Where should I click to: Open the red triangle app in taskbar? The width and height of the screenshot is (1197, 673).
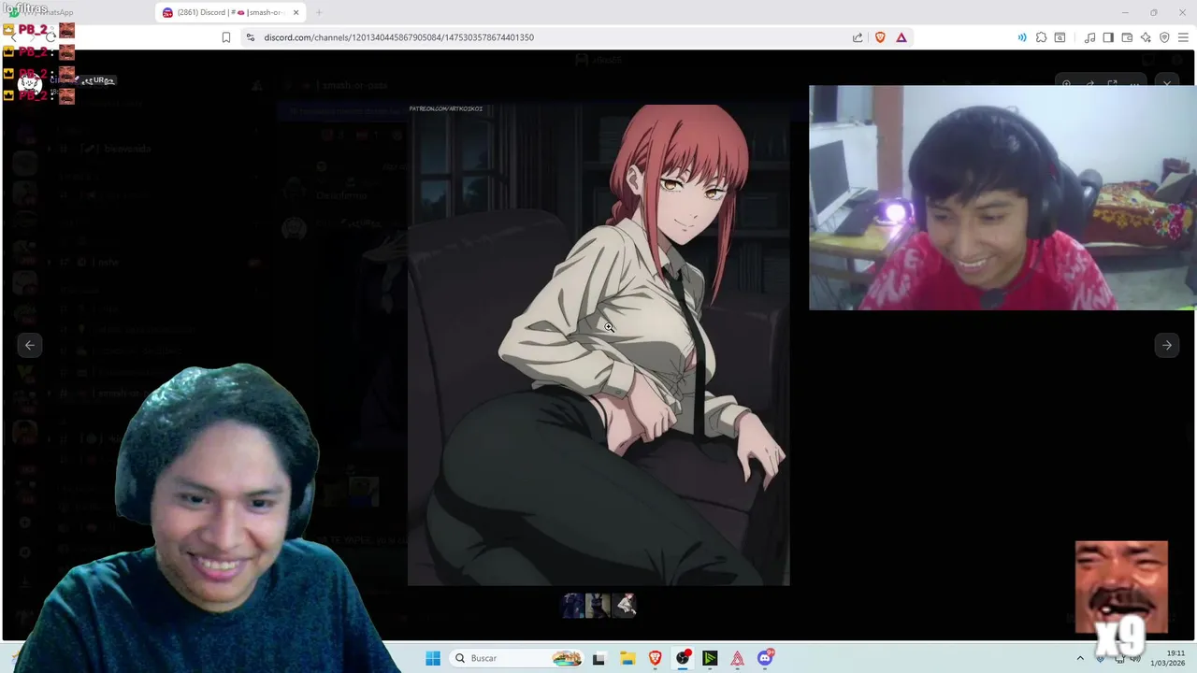pyautogui.click(x=738, y=658)
